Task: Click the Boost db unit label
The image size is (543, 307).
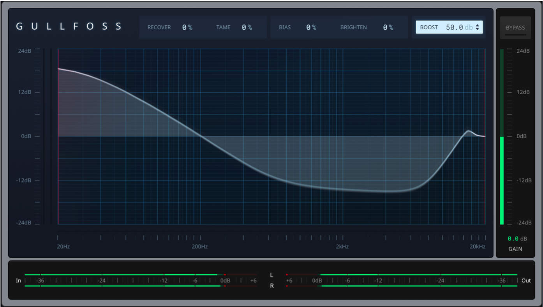Action: click(469, 28)
